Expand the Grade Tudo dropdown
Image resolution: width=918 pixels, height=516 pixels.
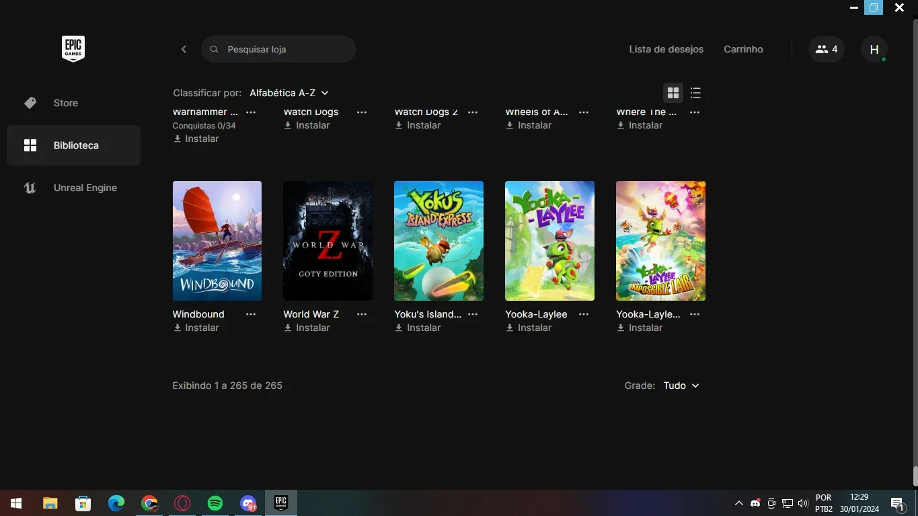tap(681, 385)
